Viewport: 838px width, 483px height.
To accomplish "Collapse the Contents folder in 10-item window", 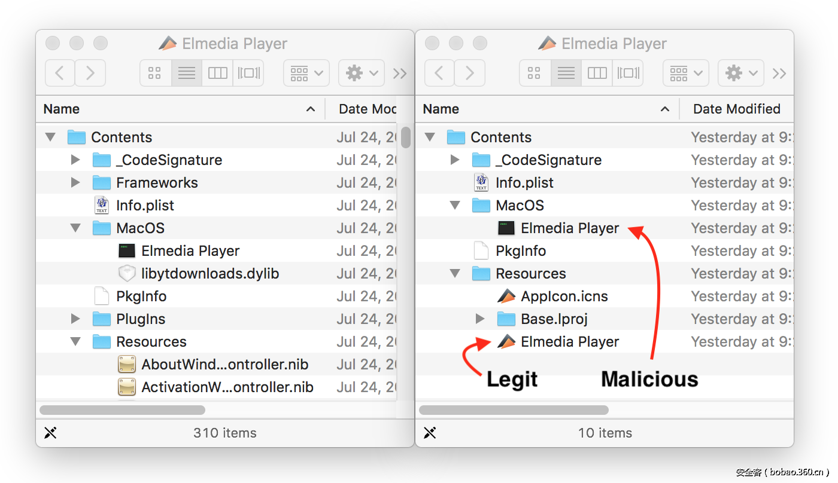I will click(430, 137).
